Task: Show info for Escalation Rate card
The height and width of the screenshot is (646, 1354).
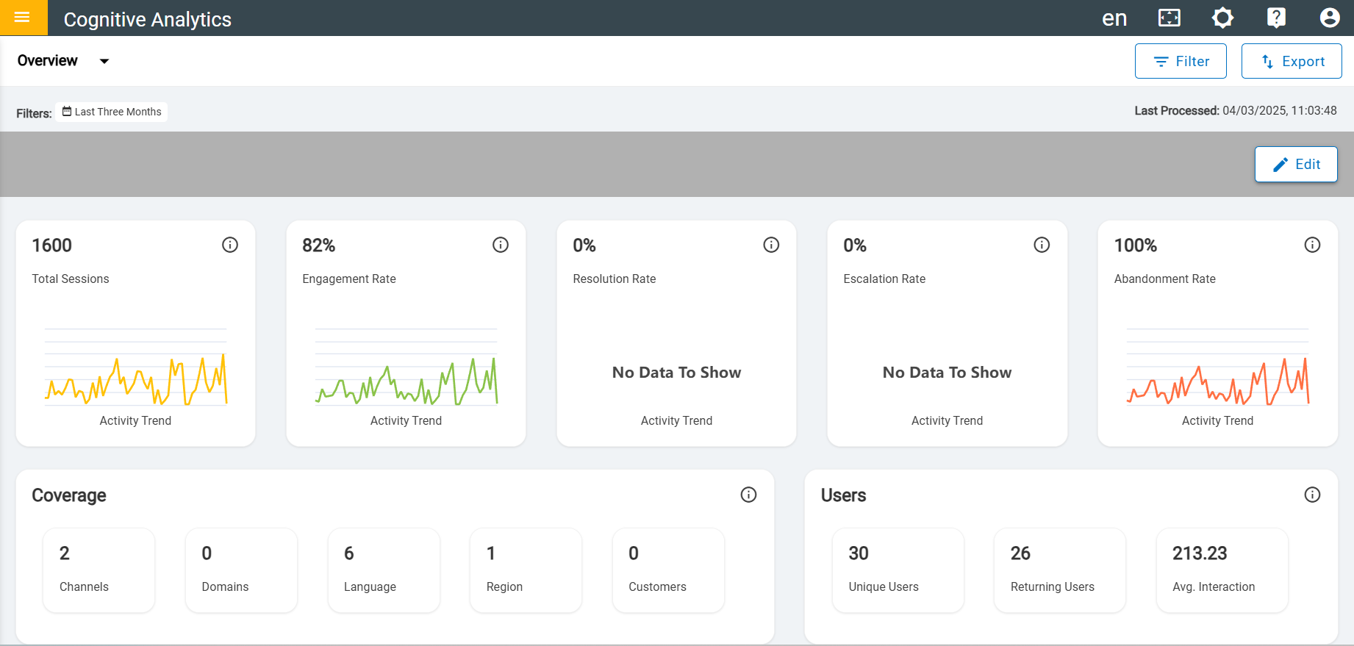Action: [1042, 245]
